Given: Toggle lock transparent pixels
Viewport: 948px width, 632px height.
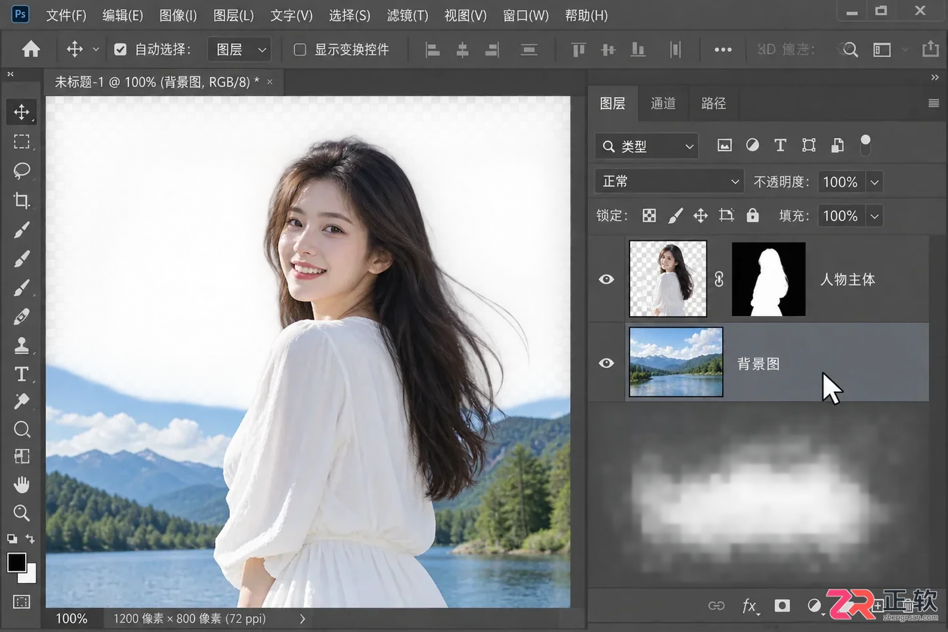Looking at the screenshot, I should pyautogui.click(x=649, y=215).
